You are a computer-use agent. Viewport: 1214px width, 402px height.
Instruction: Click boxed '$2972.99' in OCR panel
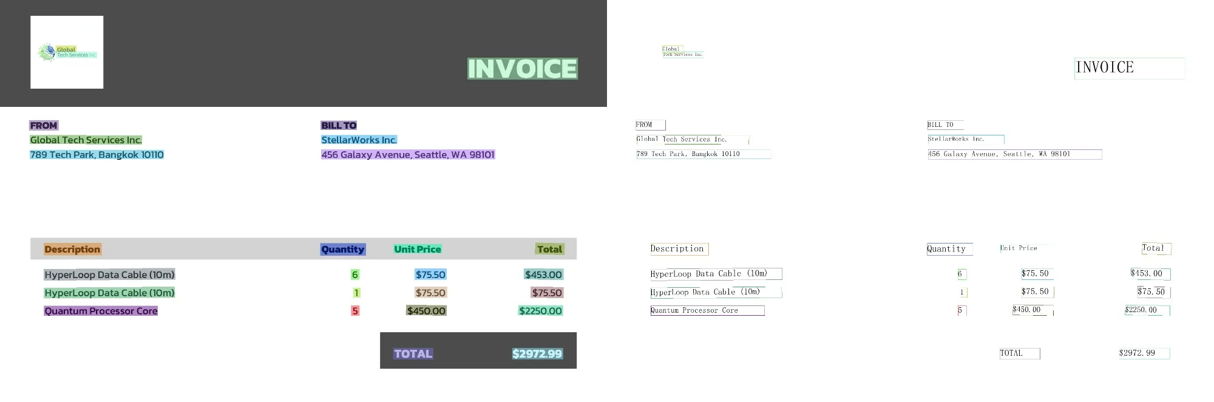(1144, 353)
